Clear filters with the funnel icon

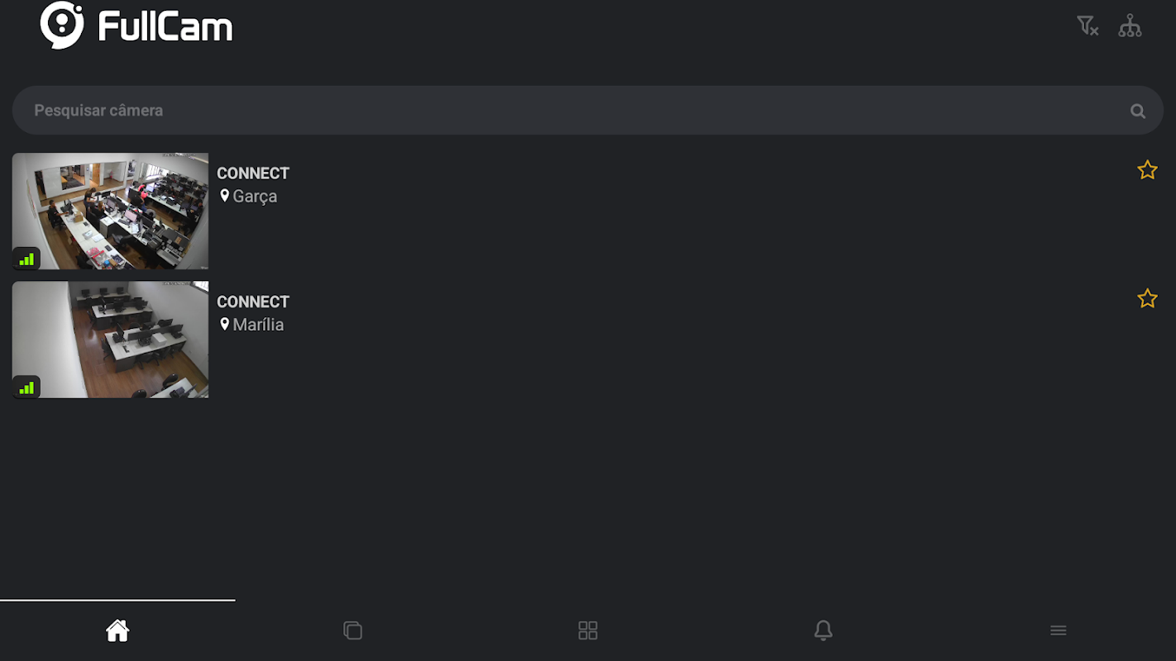click(x=1088, y=26)
